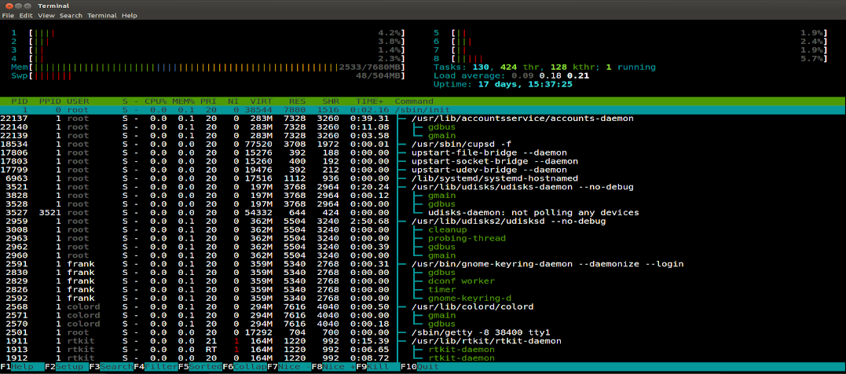Click F5 Sorted in function bar
Screen dimensions: 846x374
click(x=200, y=367)
